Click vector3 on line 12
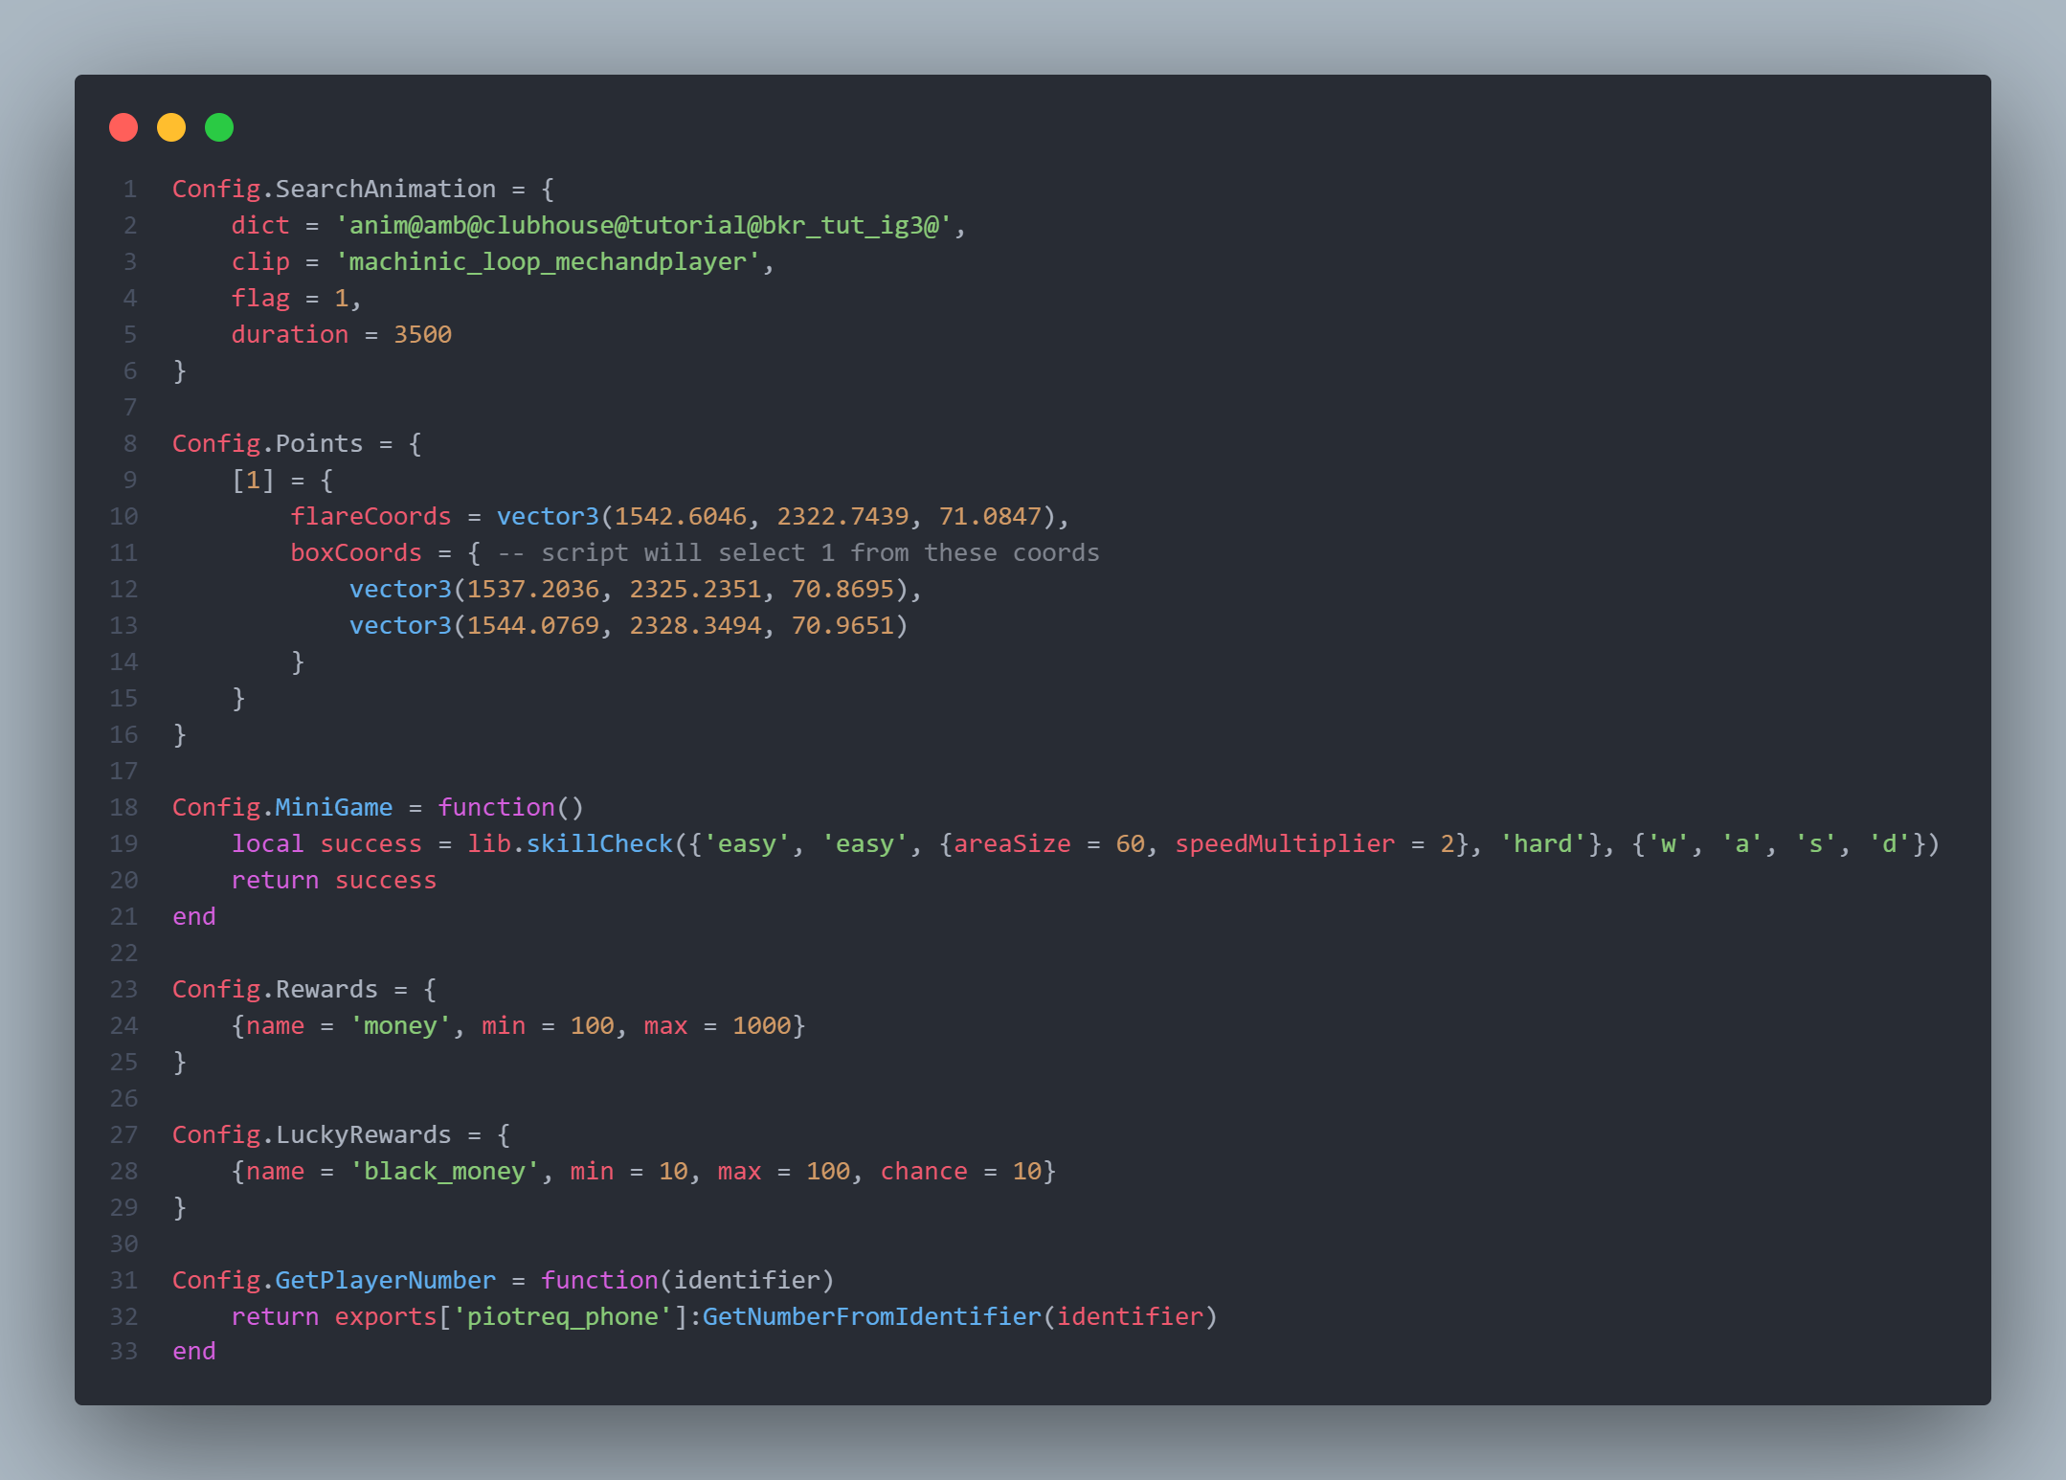 399,590
